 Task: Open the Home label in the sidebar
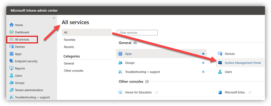pyautogui.click(x=19, y=25)
